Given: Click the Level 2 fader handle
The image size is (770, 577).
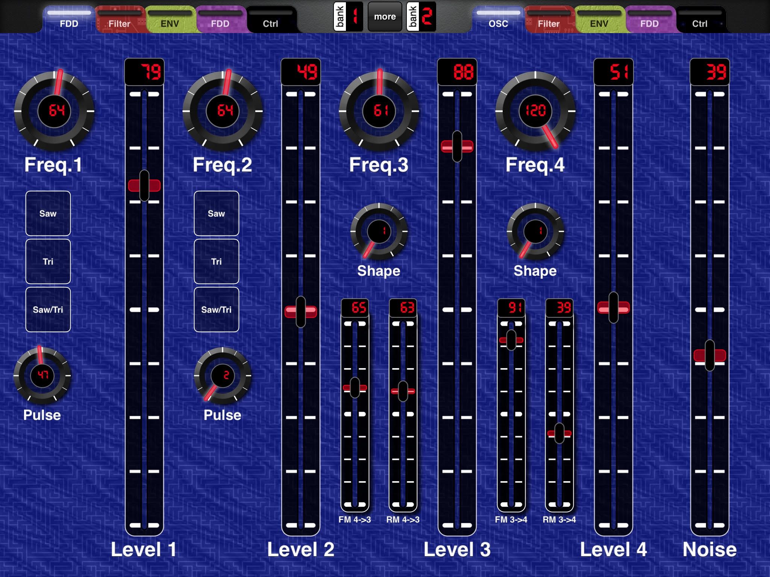Looking at the screenshot, I should point(301,312).
